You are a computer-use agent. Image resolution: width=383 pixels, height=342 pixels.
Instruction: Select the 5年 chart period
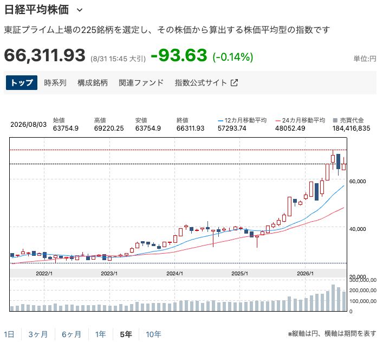(126, 334)
